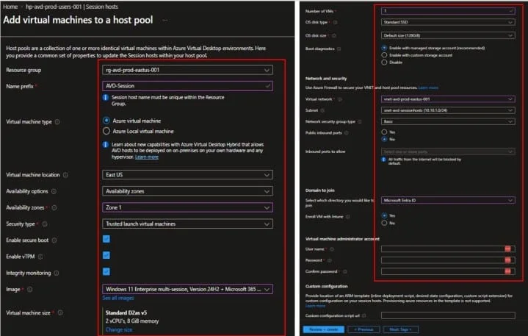The image size is (528, 336).
Task: Toggle Enable secure boot checkbox
Action: (x=106, y=239)
